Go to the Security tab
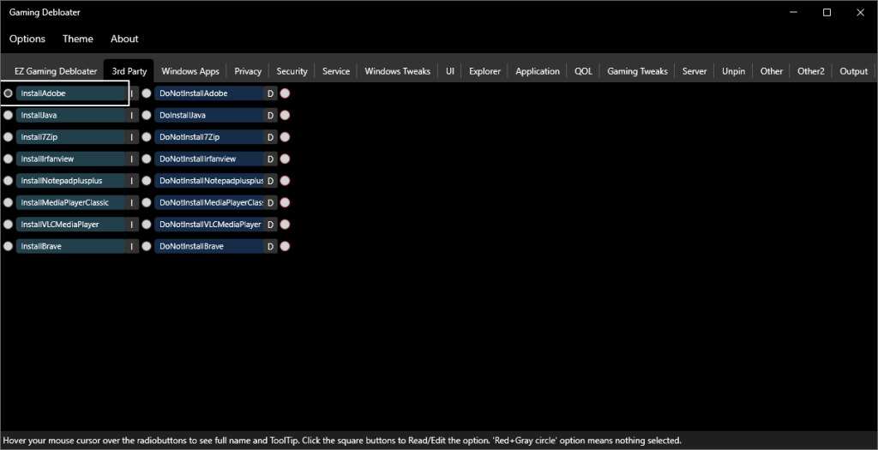 [292, 71]
